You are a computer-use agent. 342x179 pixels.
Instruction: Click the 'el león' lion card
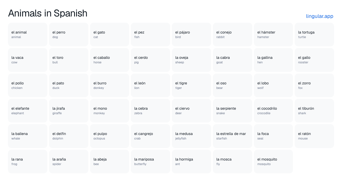click(150, 85)
